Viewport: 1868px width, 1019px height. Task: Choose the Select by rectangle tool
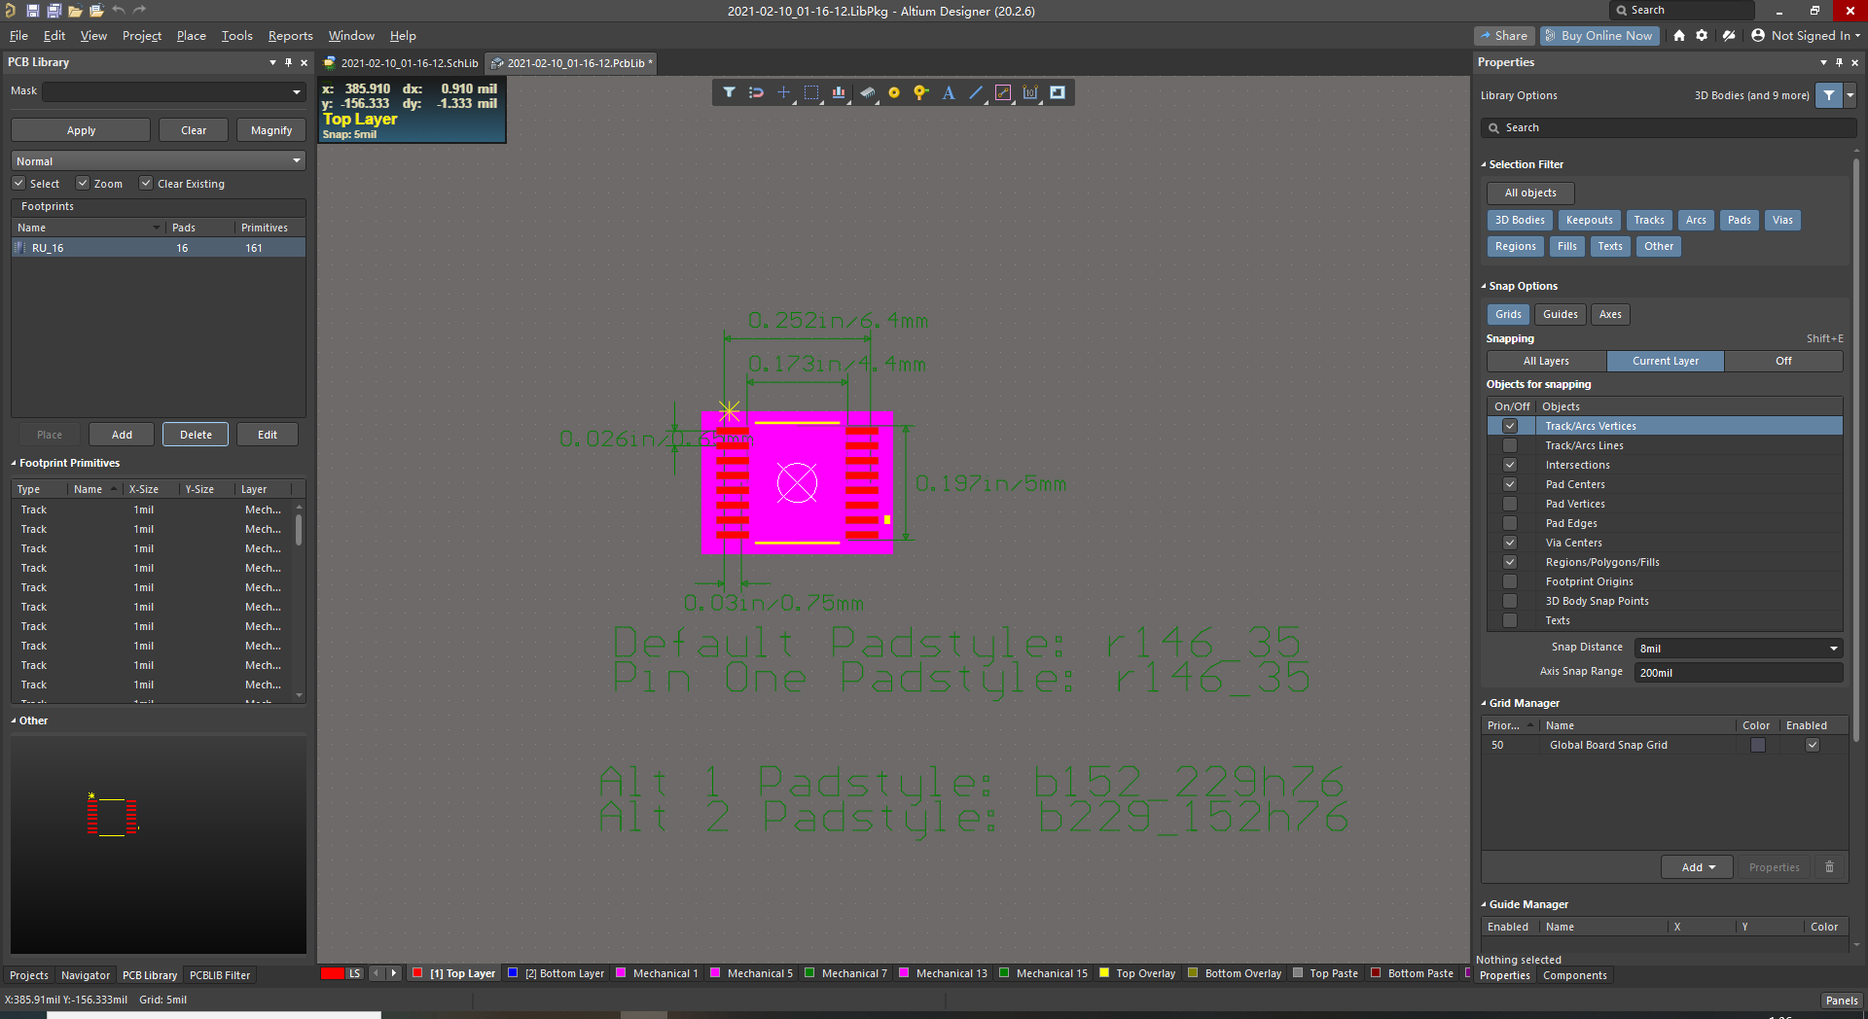point(811,92)
